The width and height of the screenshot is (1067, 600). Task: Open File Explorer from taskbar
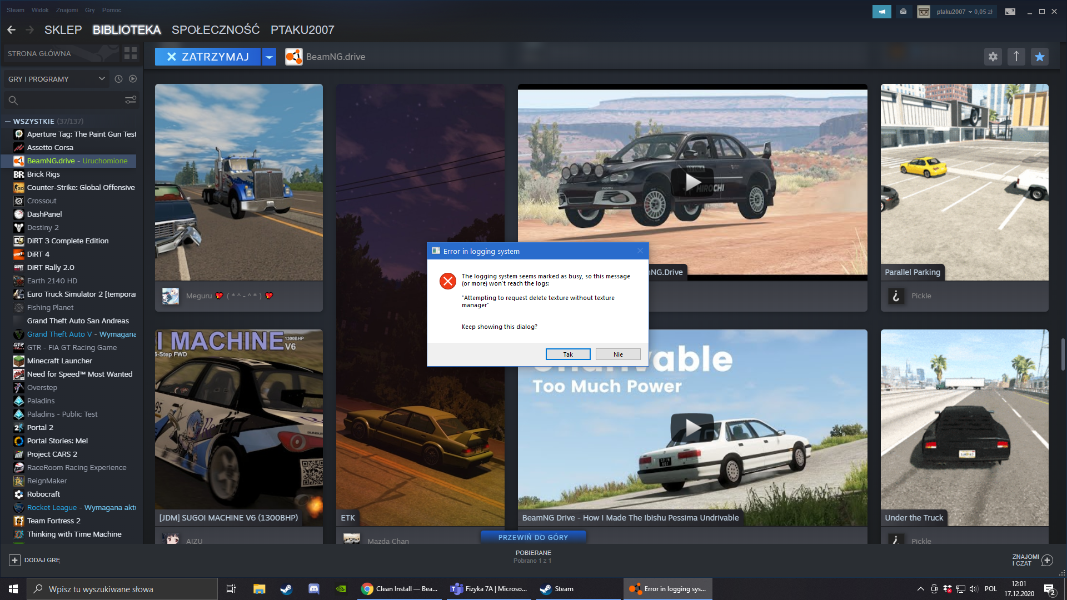tap(259, 589)
